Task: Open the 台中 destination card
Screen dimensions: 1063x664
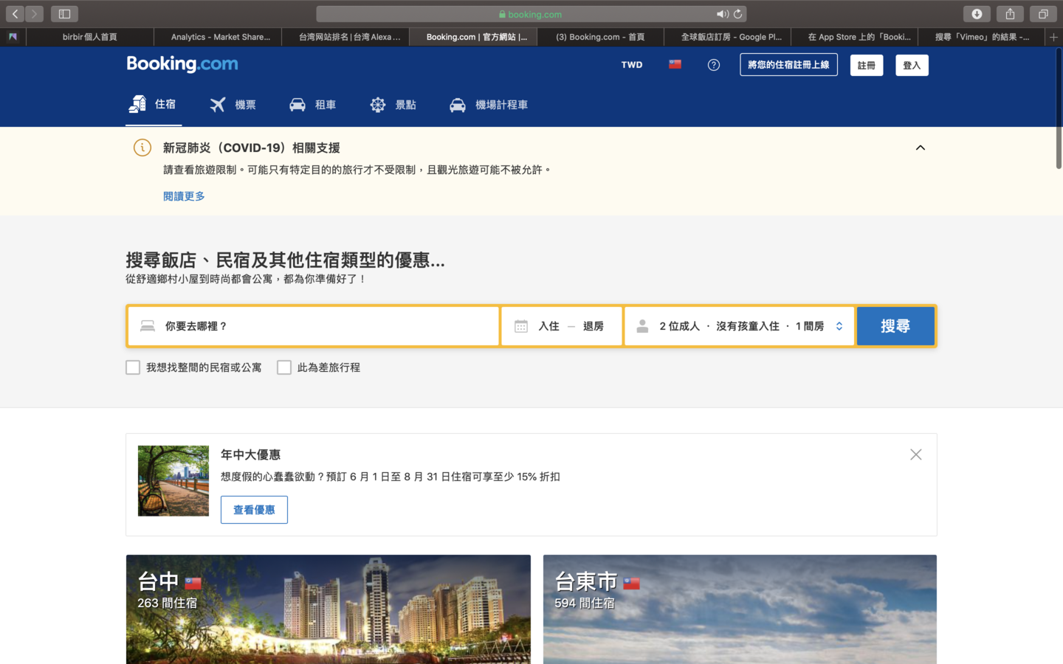Action: pos(328,609)
